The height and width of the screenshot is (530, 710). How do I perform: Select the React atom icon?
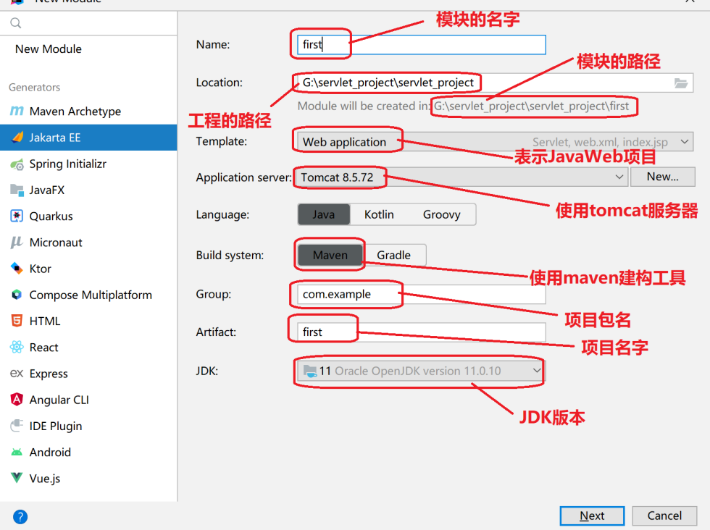tap(16, 348)
